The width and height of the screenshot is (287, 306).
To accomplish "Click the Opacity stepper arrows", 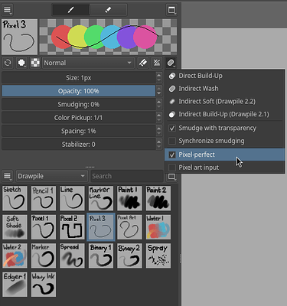I will click(158, 91).
